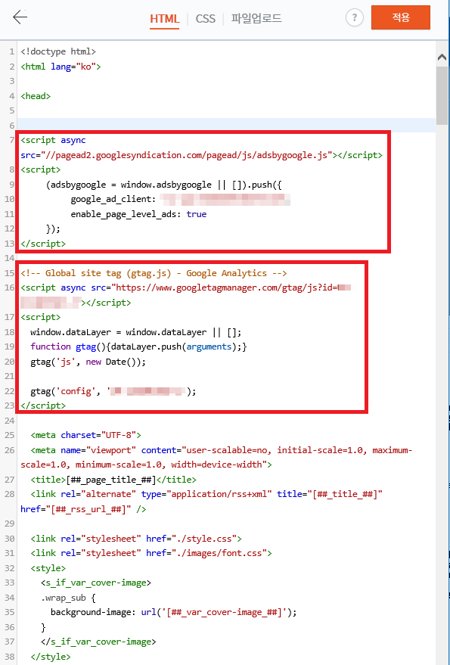This screenshot has width=450, height=665.
Task: Click the <!doctype html> line
Action: click(x=58, y=51)
